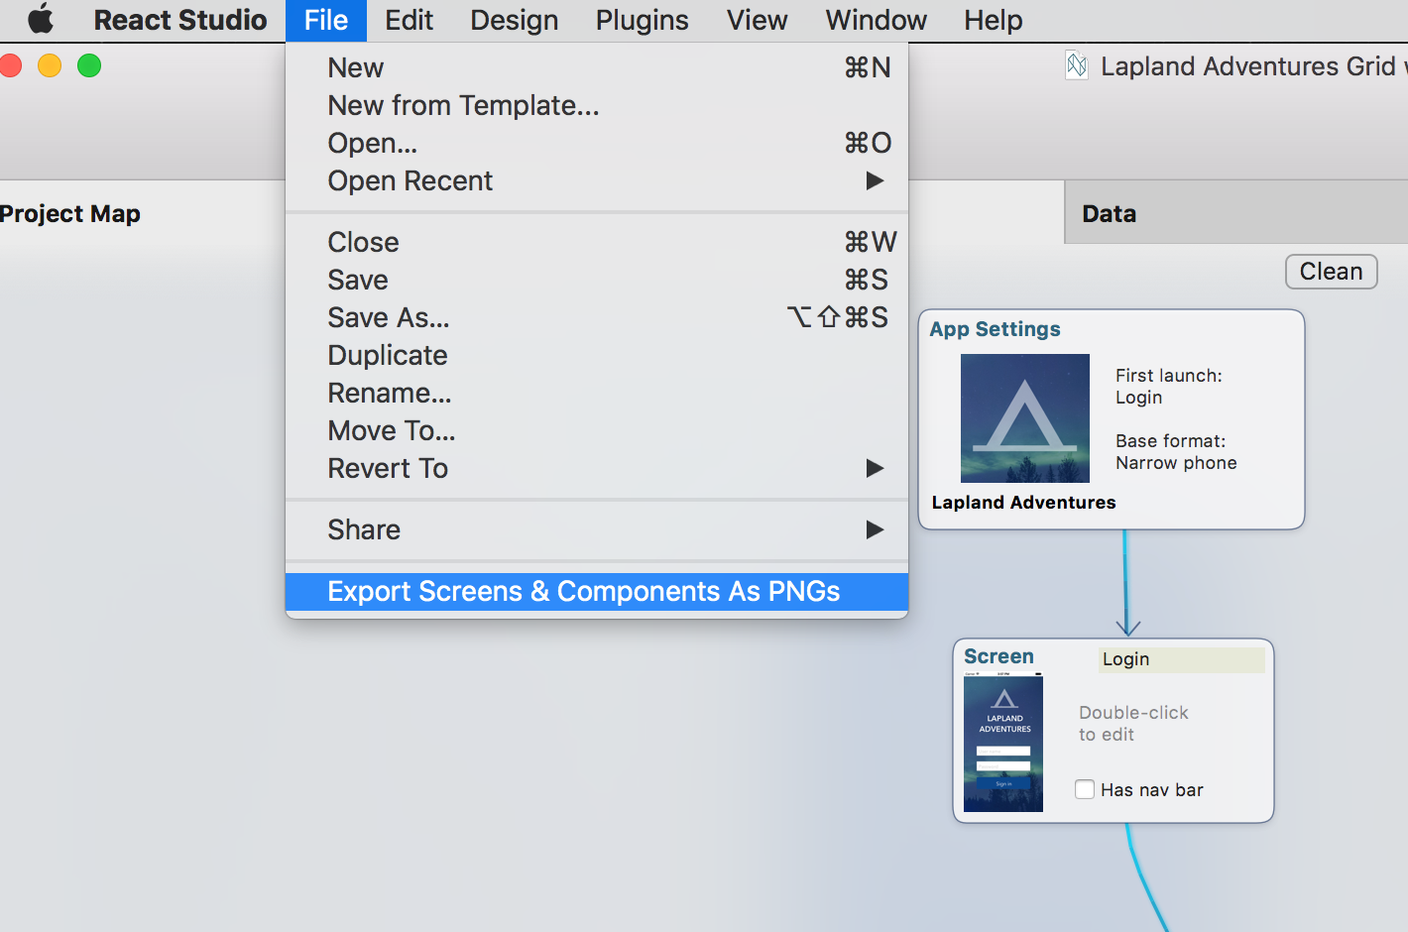Open the Design menu
This screenshot has width=1408, height=932.
(x=514, y=20)
